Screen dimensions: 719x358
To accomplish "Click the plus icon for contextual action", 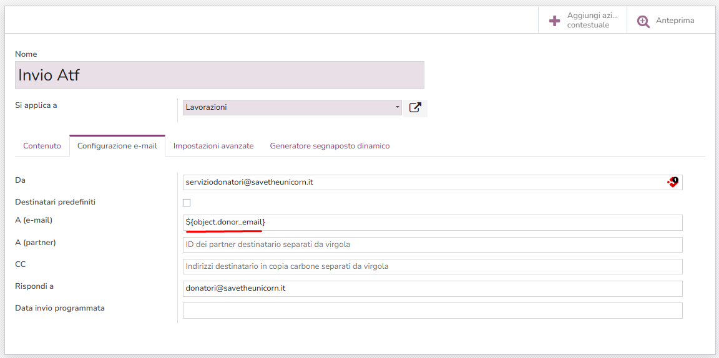I will [x=554, y=21].
